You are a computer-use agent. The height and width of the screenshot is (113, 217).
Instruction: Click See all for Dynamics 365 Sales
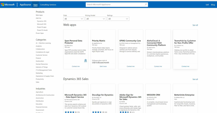(195, 79)
